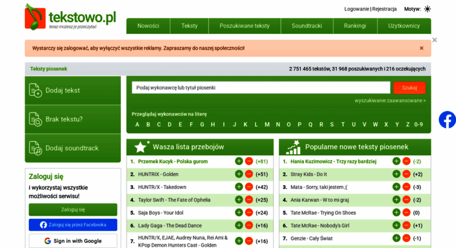Close the orange login notice banner
Screen dimensions: 456x248
click(x=421, y=48)
